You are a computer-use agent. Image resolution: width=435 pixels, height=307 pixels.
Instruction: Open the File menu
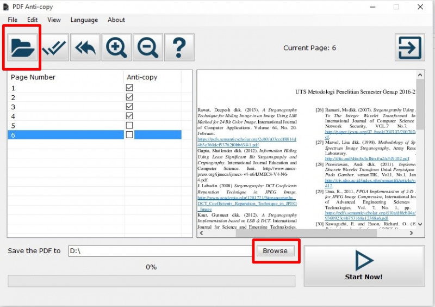click(x=13, y=20)
